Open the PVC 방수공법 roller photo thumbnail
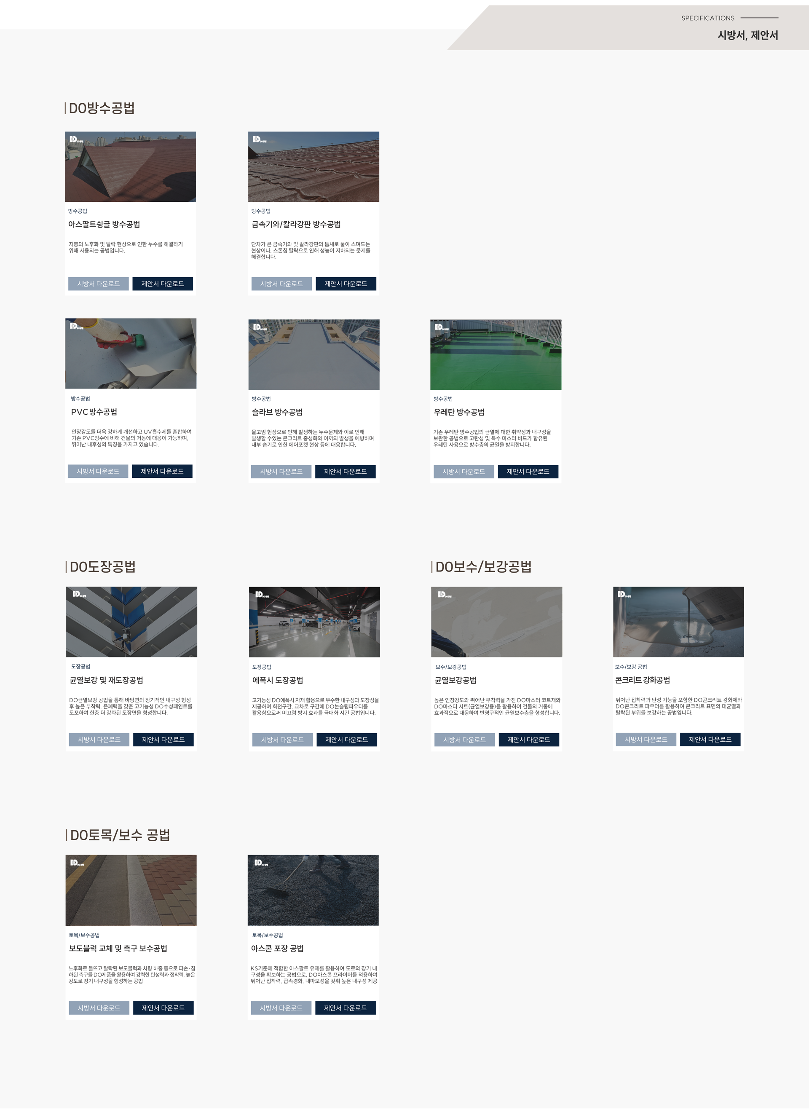Screen dimensions: 809x1110 (131, 354)
